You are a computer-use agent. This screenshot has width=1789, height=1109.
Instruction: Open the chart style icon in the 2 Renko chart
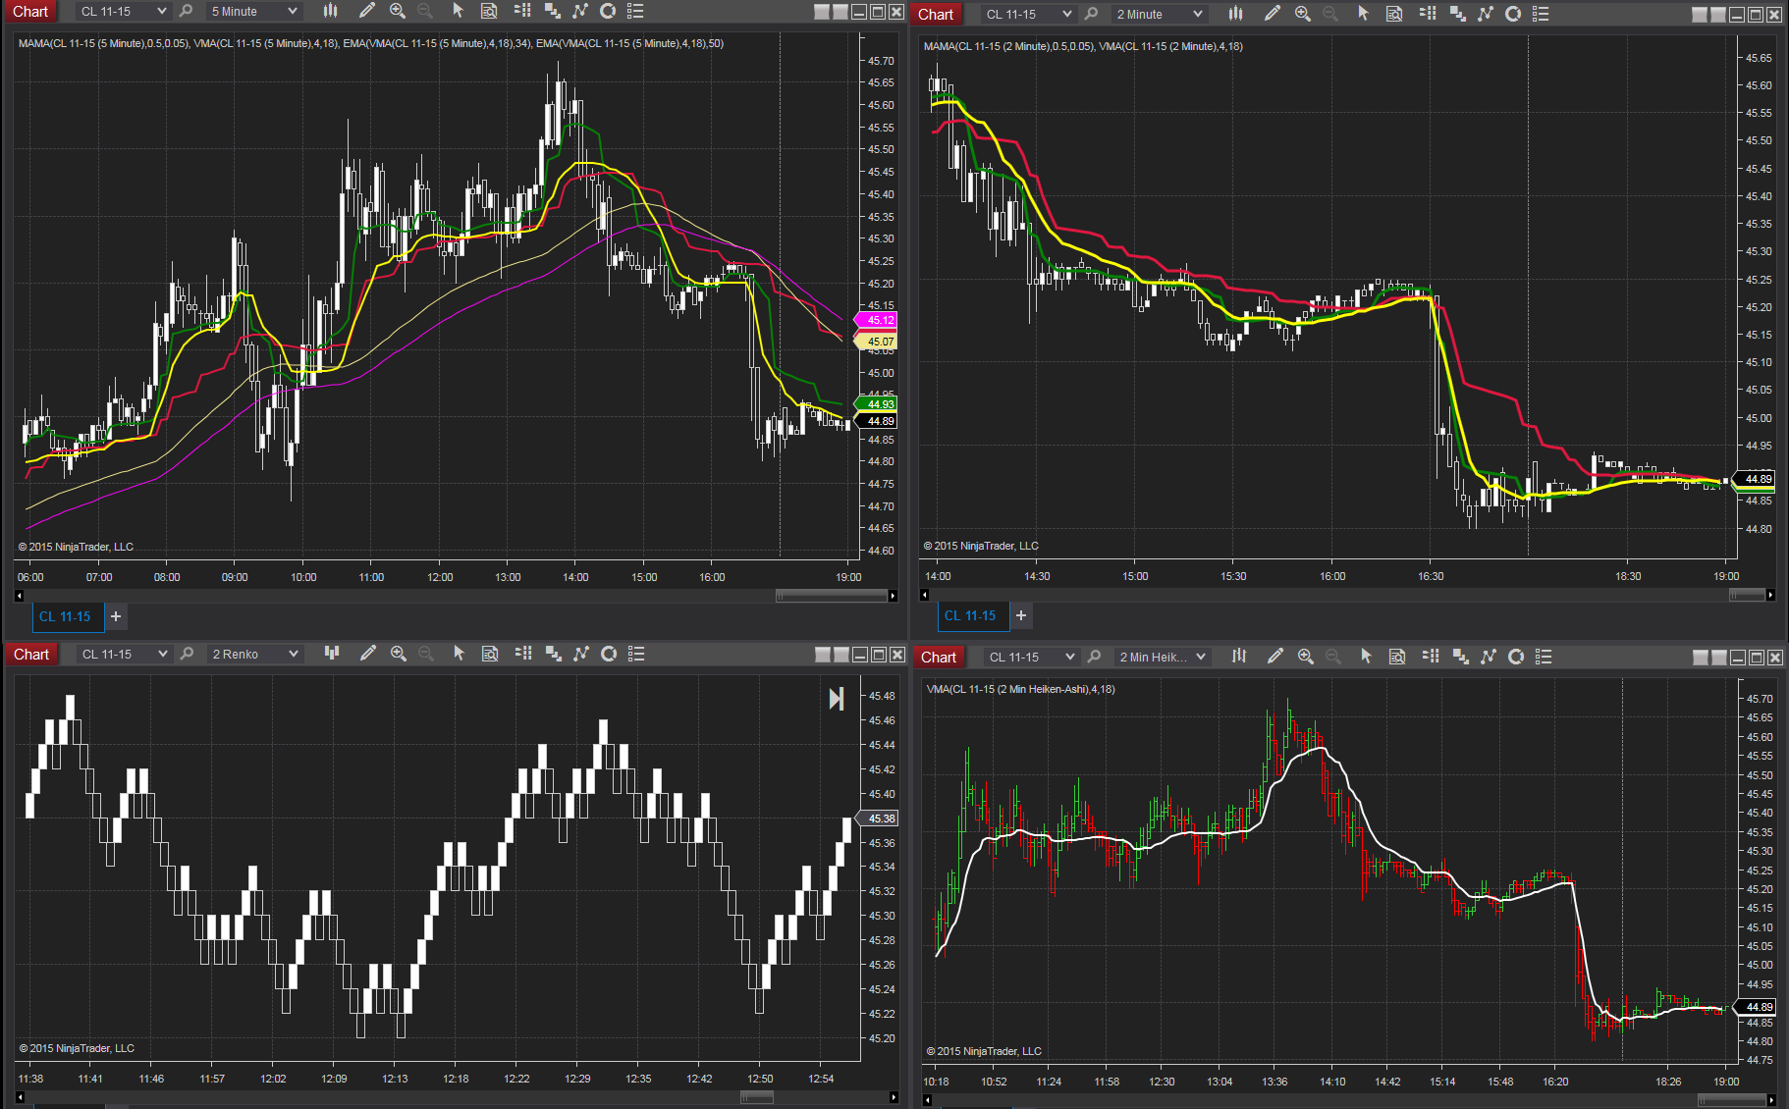[332, 654]
